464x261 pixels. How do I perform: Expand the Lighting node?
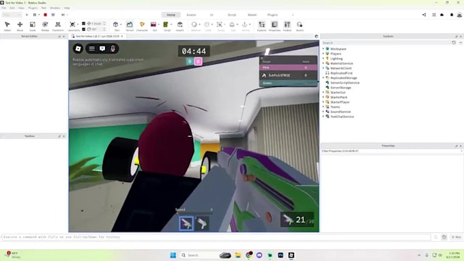323,59
